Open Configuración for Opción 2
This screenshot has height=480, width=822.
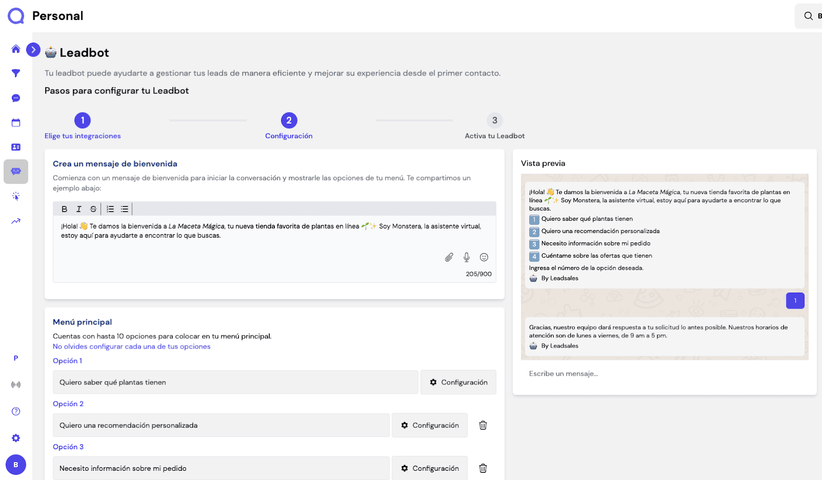tap(429, 426)
